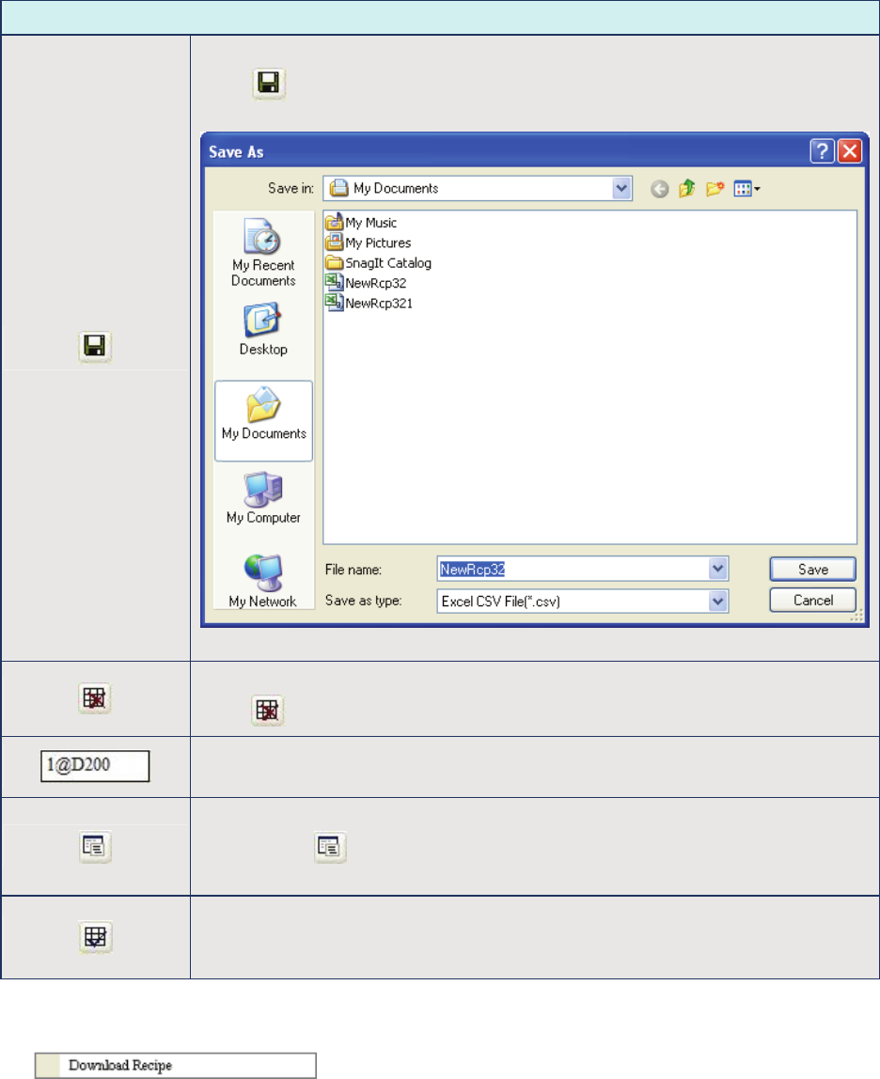Select the NewRcp321 file in list
The height and width of the screenshot is (1079, 880).
click(x=369, y=303)
